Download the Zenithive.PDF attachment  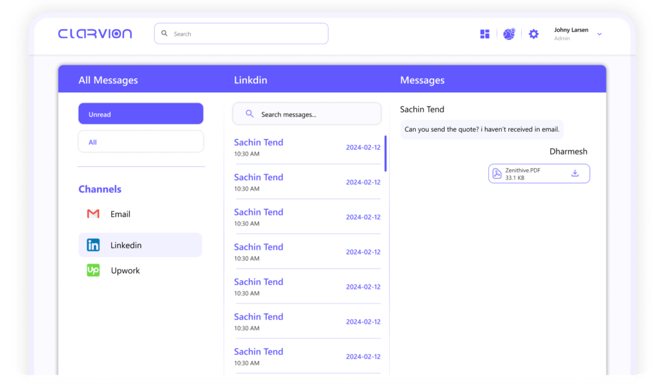(575, 173)
